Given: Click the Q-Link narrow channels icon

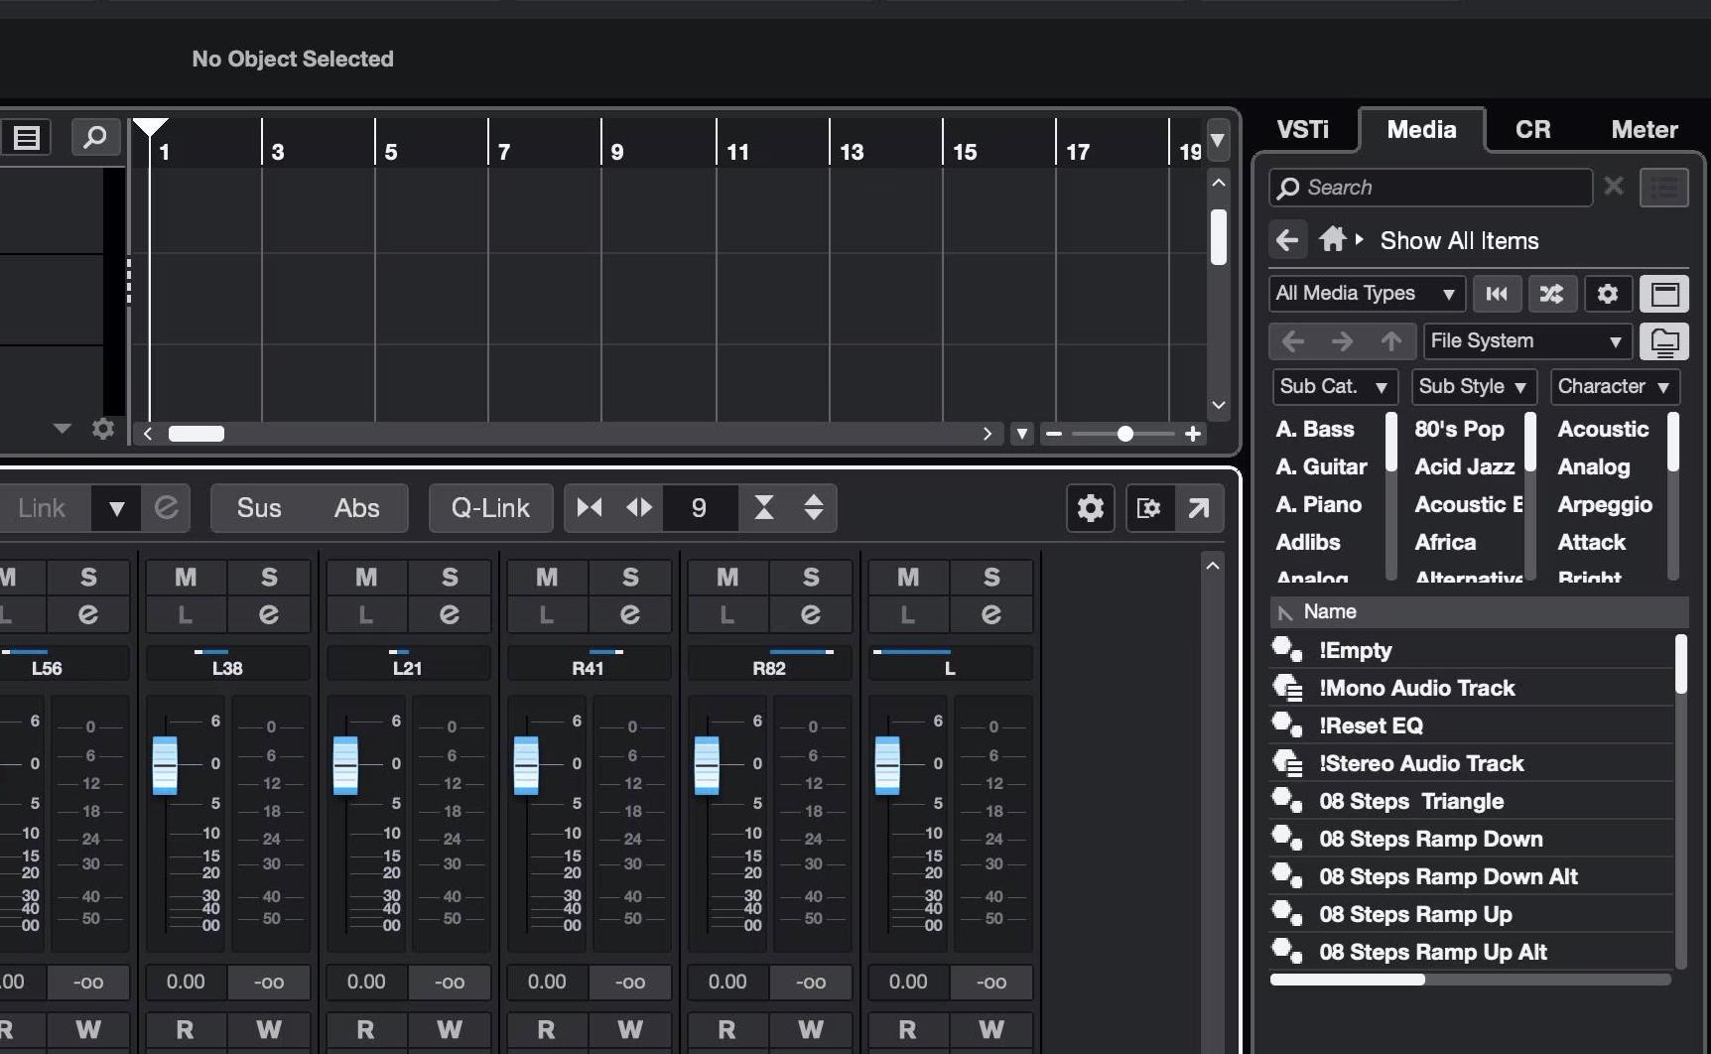Looking at the screenshot, I should click(590, 508).
